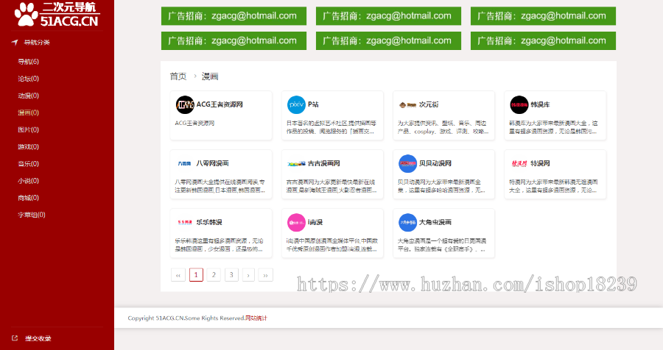Open the ACG王者资源网 site logo
The image size is (663, 350).
point(185,104)
